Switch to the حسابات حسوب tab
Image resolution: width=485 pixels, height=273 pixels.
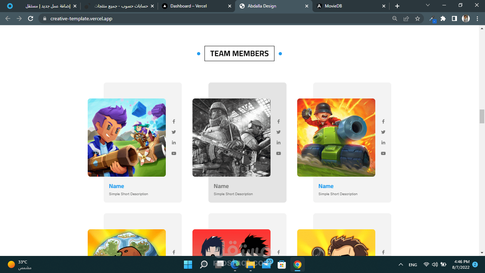(x=119, y=6)
